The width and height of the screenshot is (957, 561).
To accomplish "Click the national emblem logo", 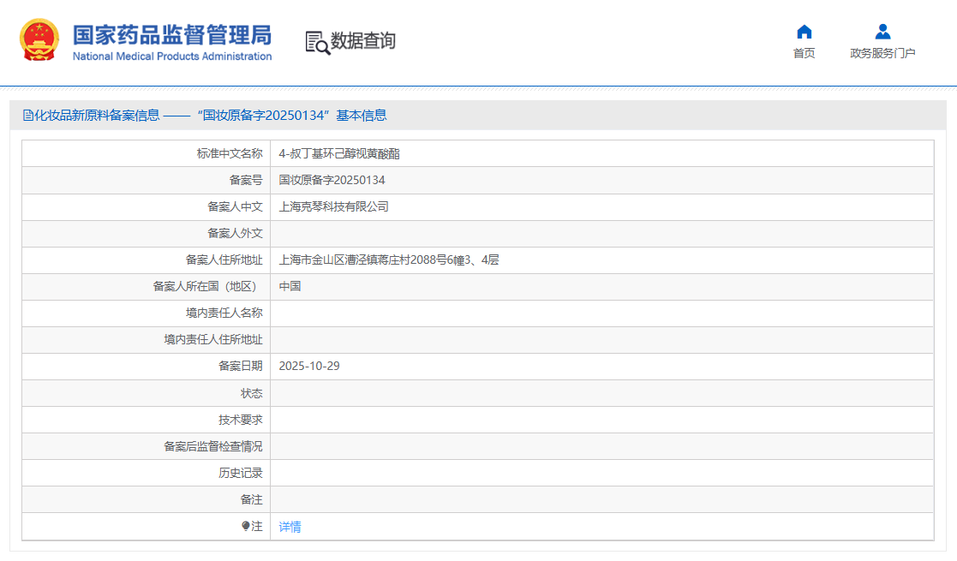I will tap(39, 40).
